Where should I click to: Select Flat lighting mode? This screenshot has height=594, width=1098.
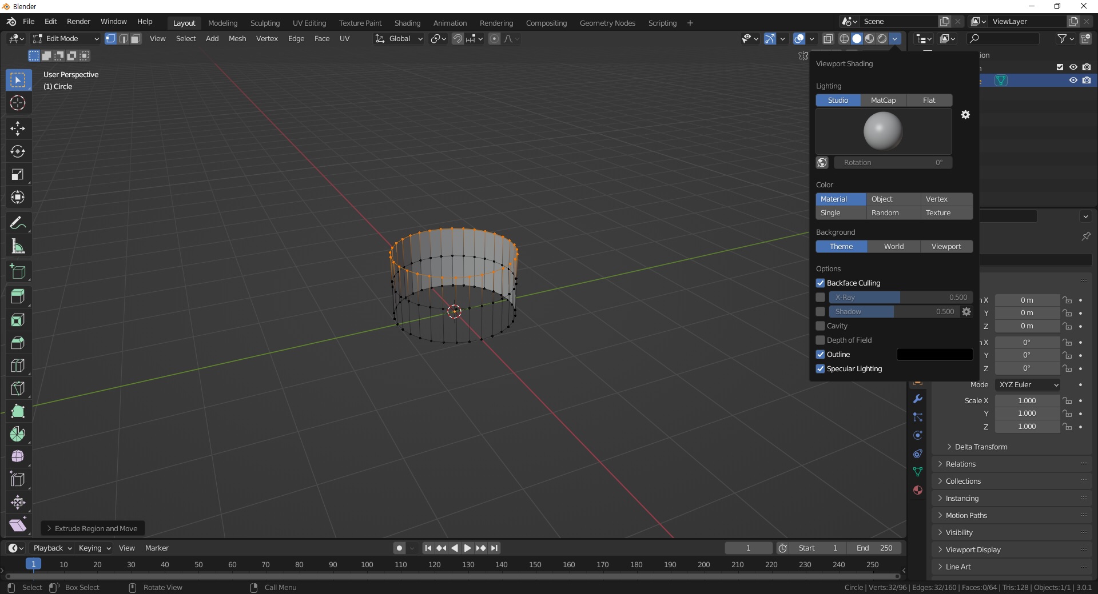coord(929,101)
